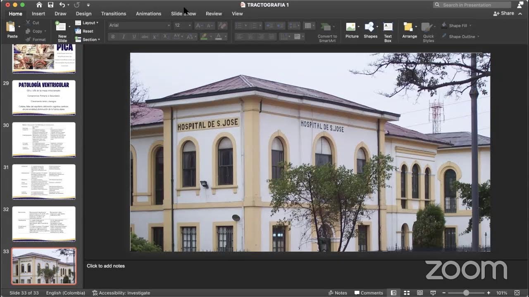Viewport: 529px width, 297px height.
Task: Justify the text
Action: [272, 37]
